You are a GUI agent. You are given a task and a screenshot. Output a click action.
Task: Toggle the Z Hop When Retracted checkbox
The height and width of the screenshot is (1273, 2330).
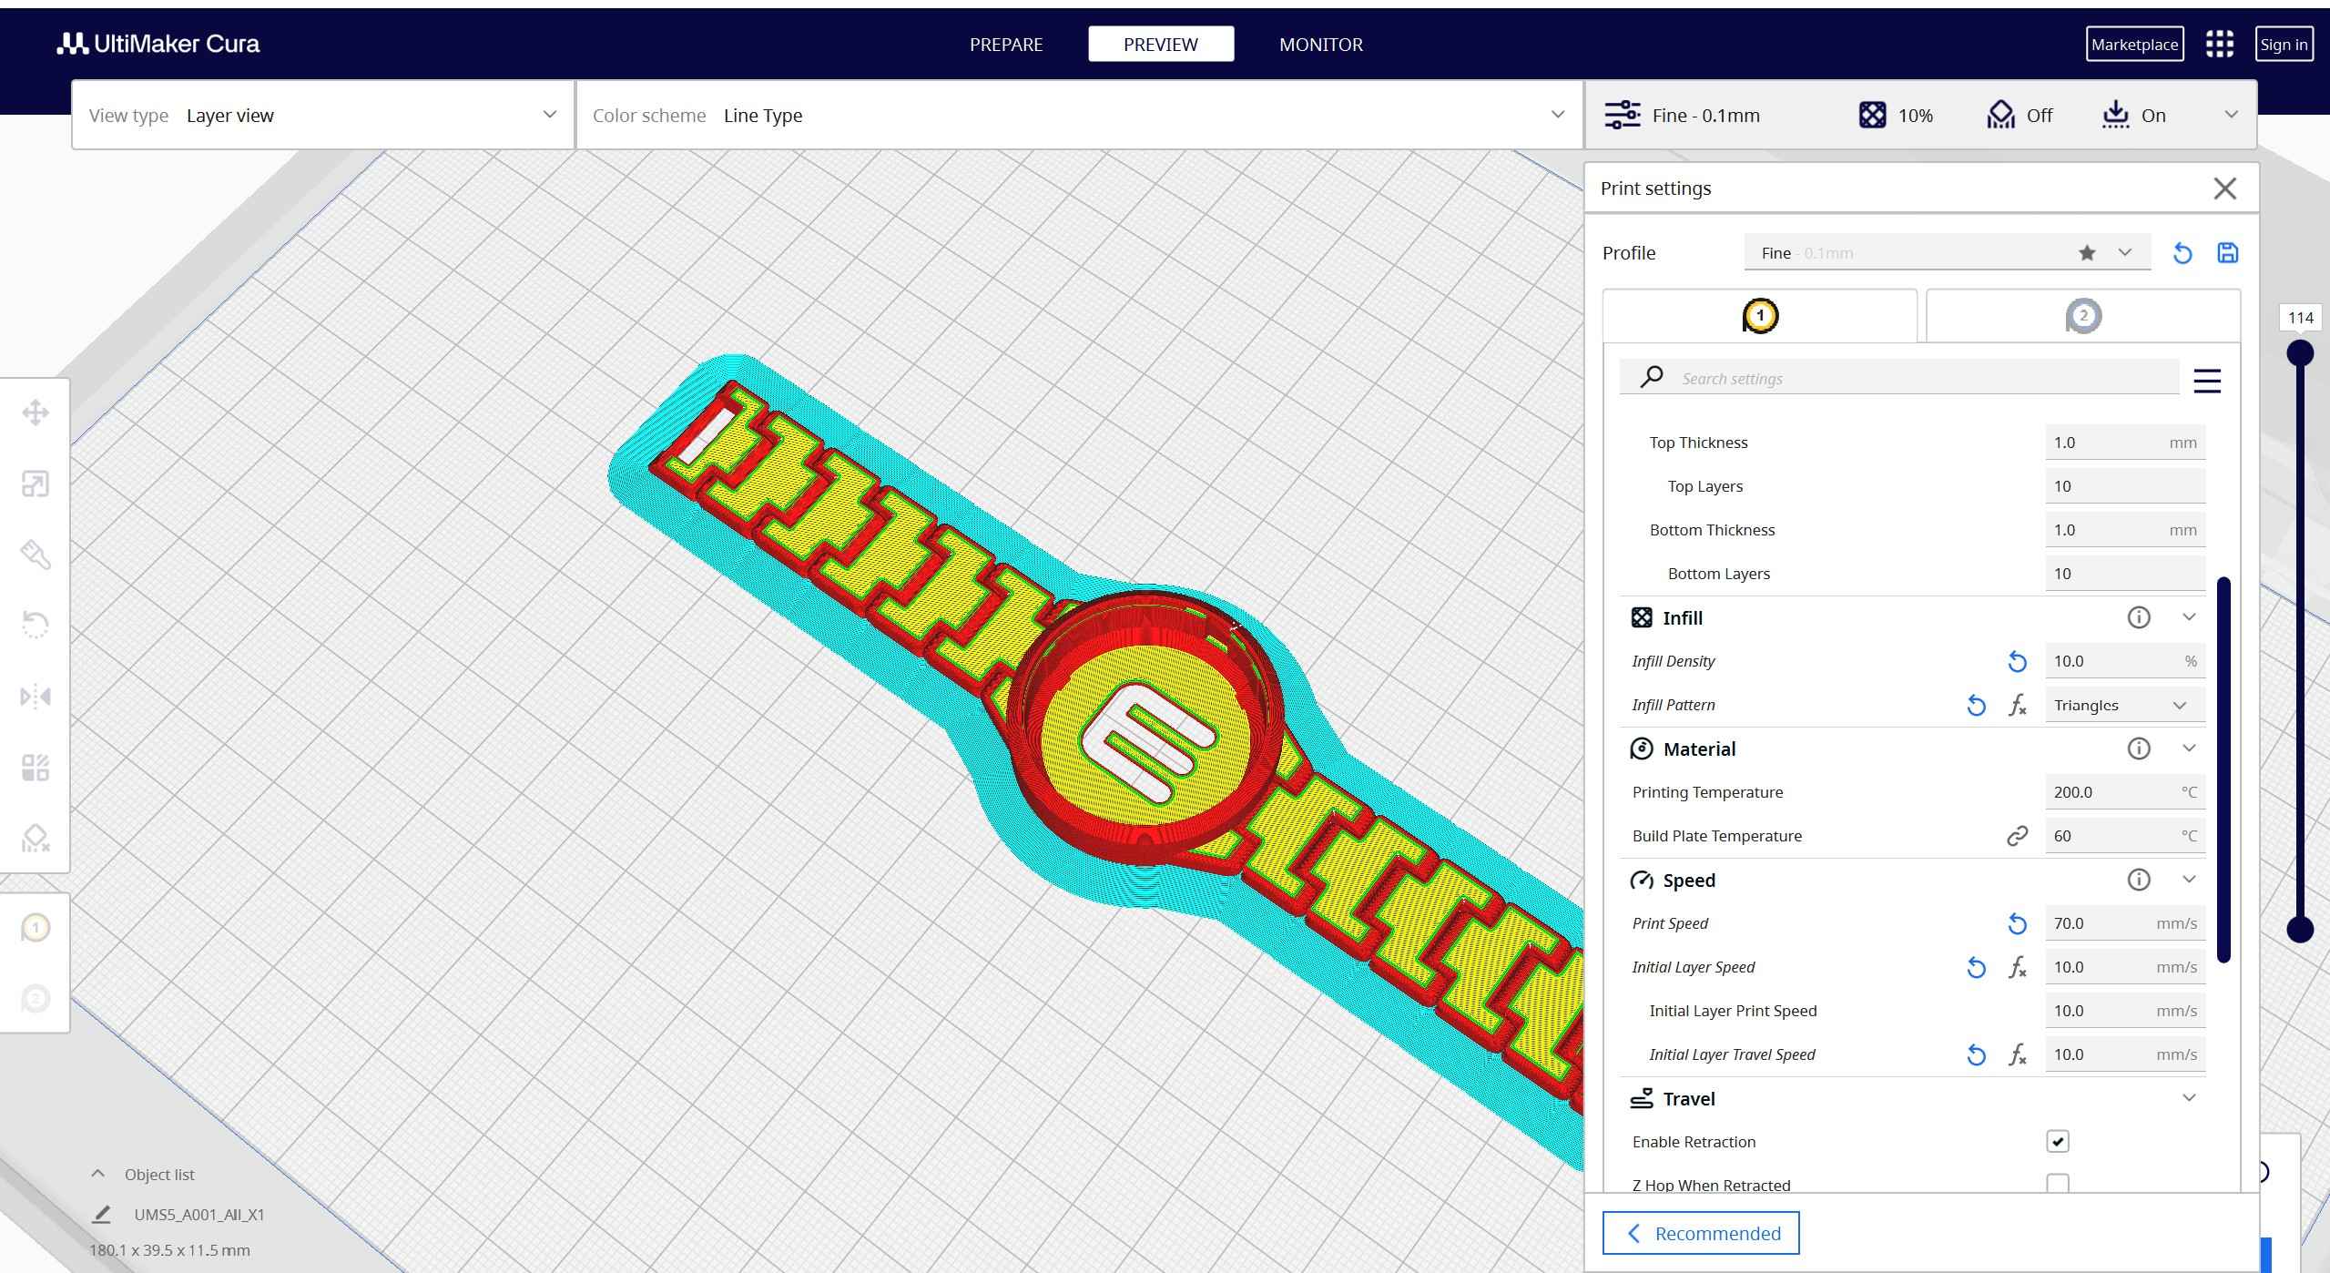click(2057, 1183)
